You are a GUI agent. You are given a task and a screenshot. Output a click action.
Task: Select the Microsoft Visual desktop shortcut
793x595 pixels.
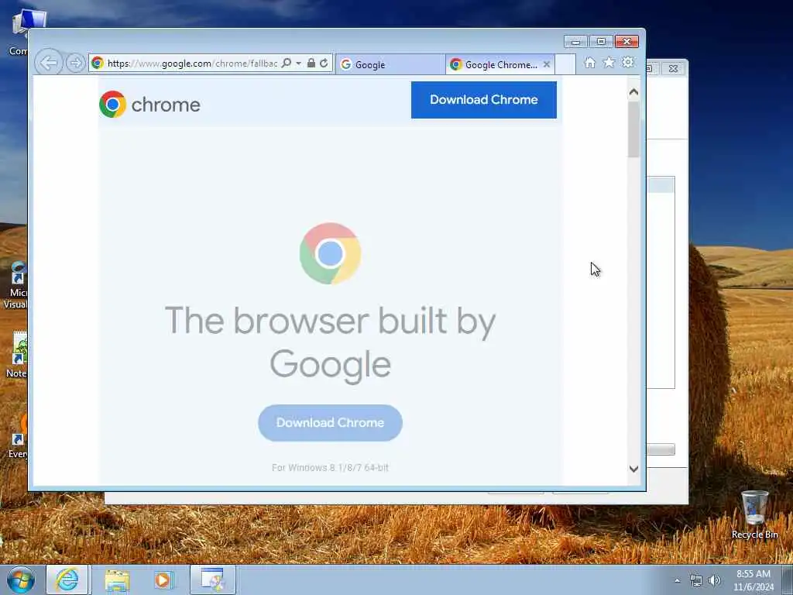[15, 285]
